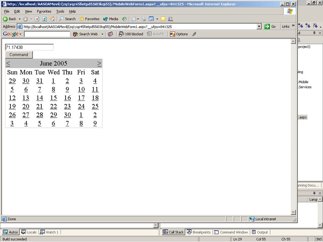Switch to Autos tab in Visual Studio

(x=10, y=232)
